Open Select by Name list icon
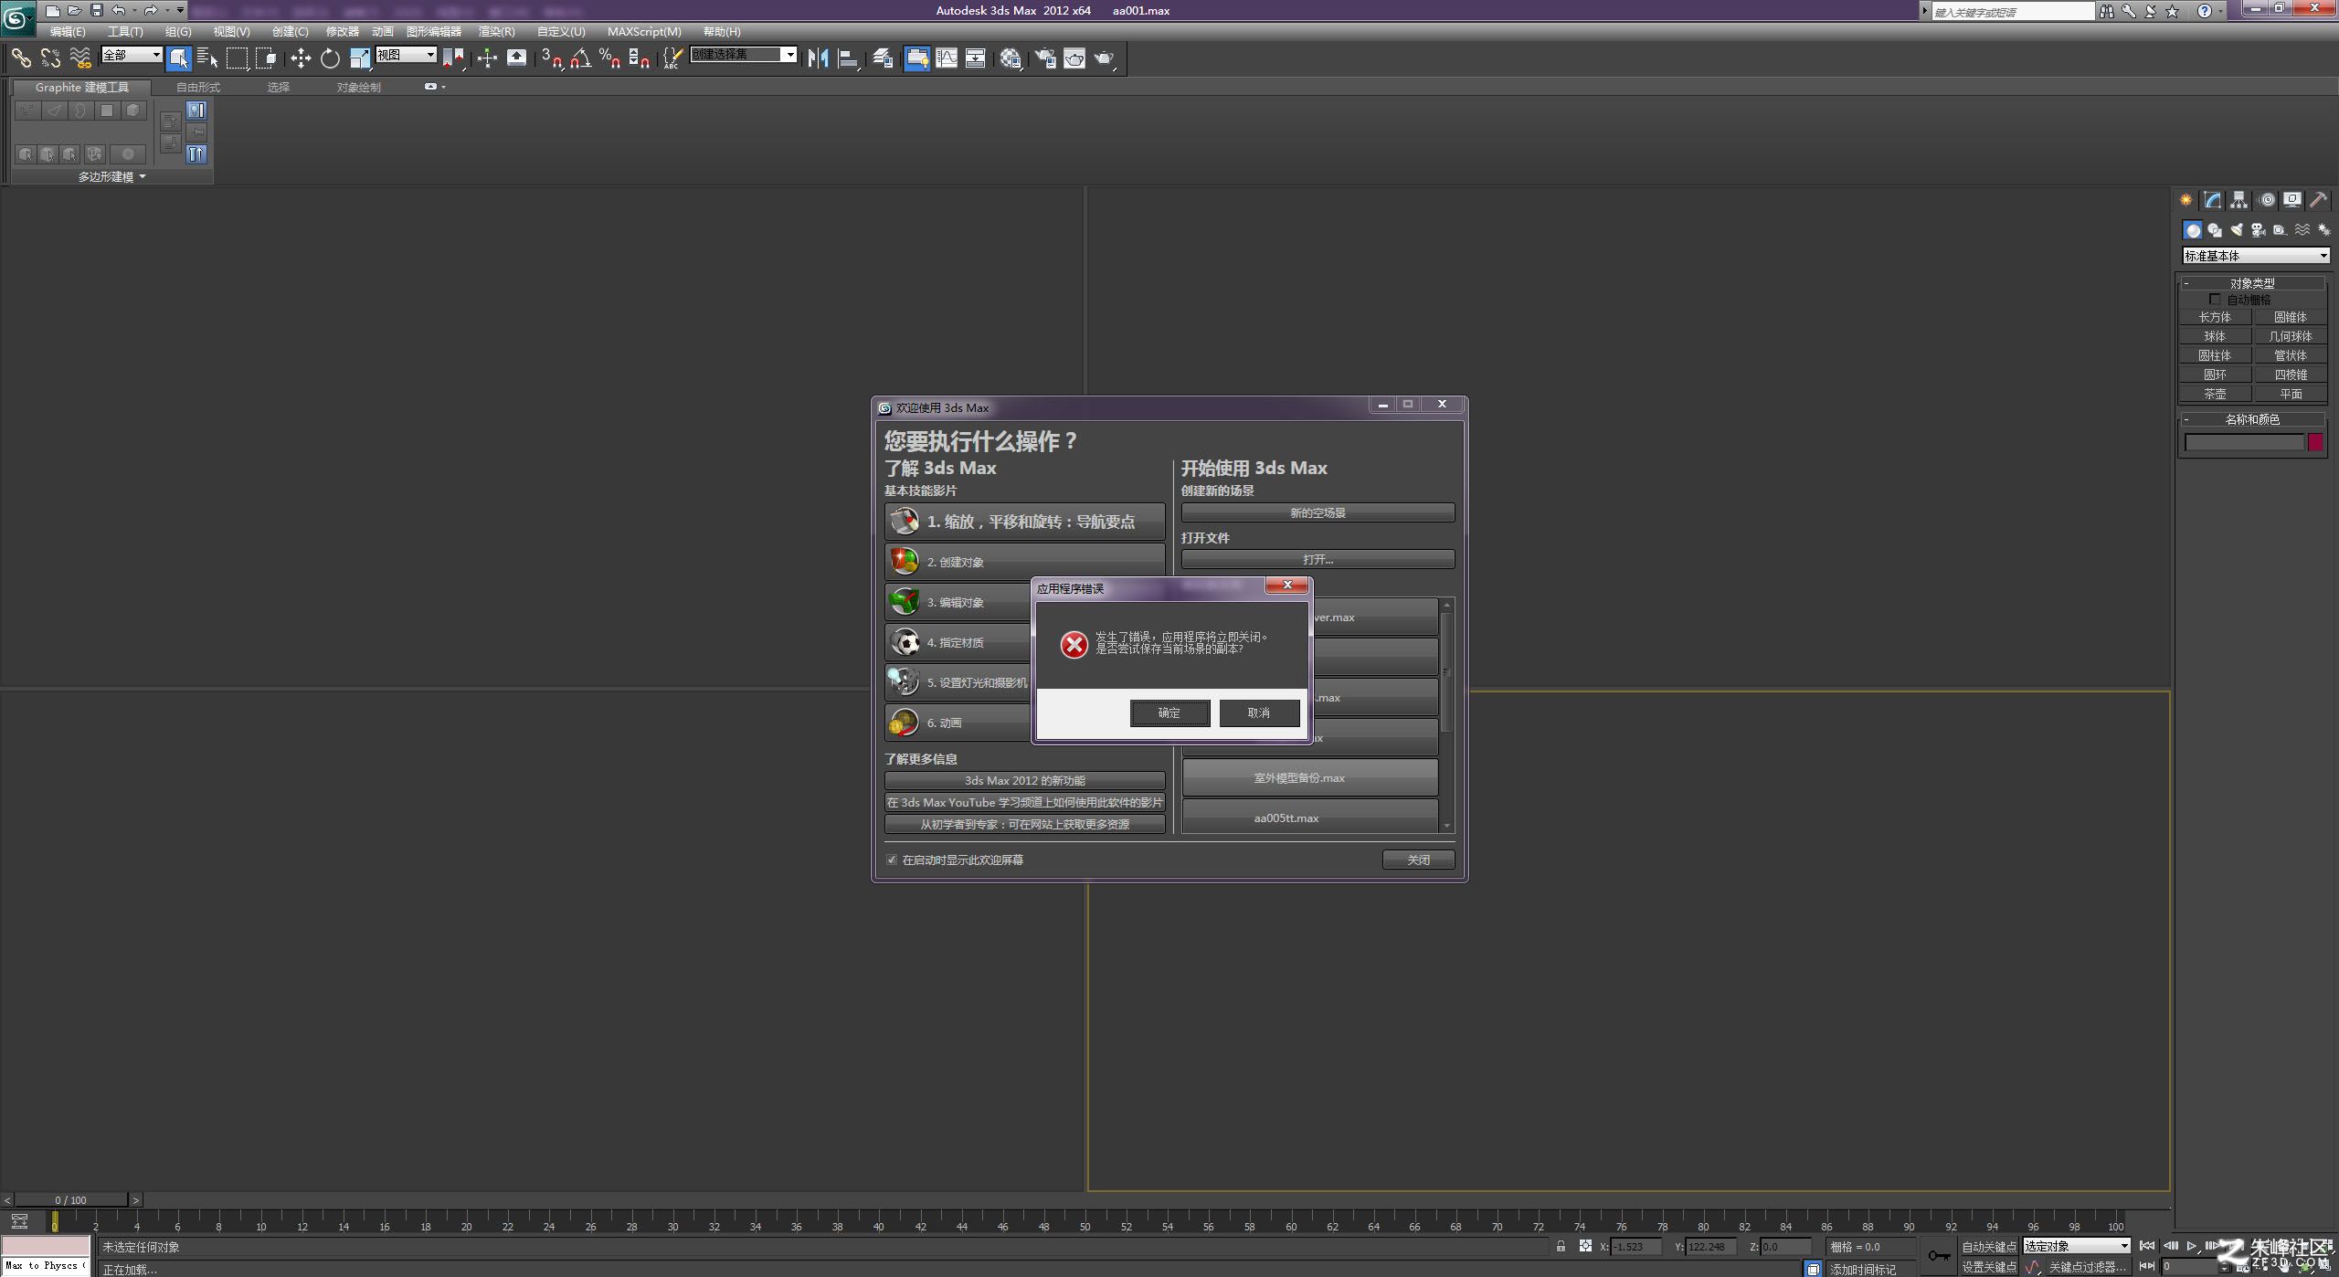Viewport: 2339px width, 1277px height. [207, 58]
